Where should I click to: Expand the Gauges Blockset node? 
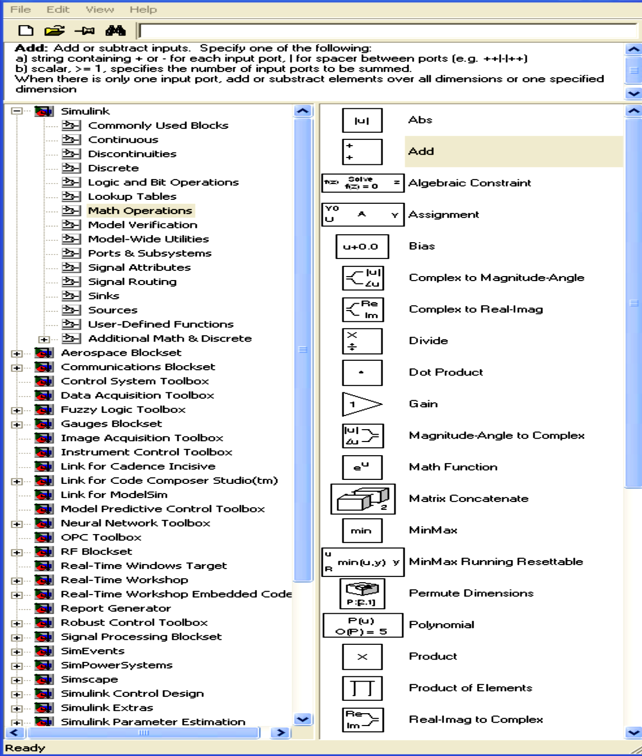tap(17, 424)
